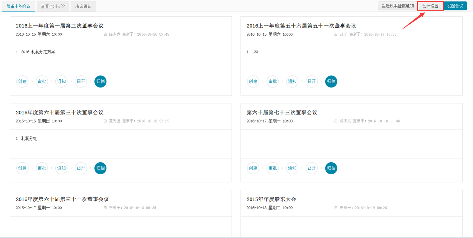The height and width of the screenshot is (238, 473).
Task: Switch to the 筹备中的会议 tab
Action: 18,6
